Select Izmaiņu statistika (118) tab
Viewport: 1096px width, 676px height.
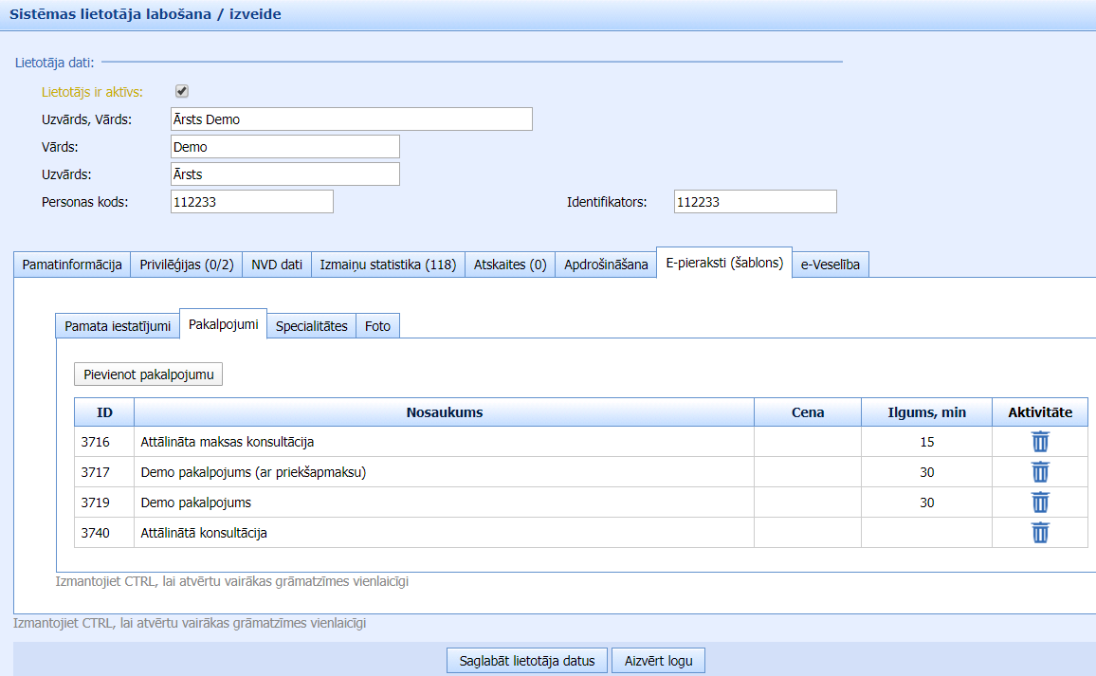tap(388, 265)
